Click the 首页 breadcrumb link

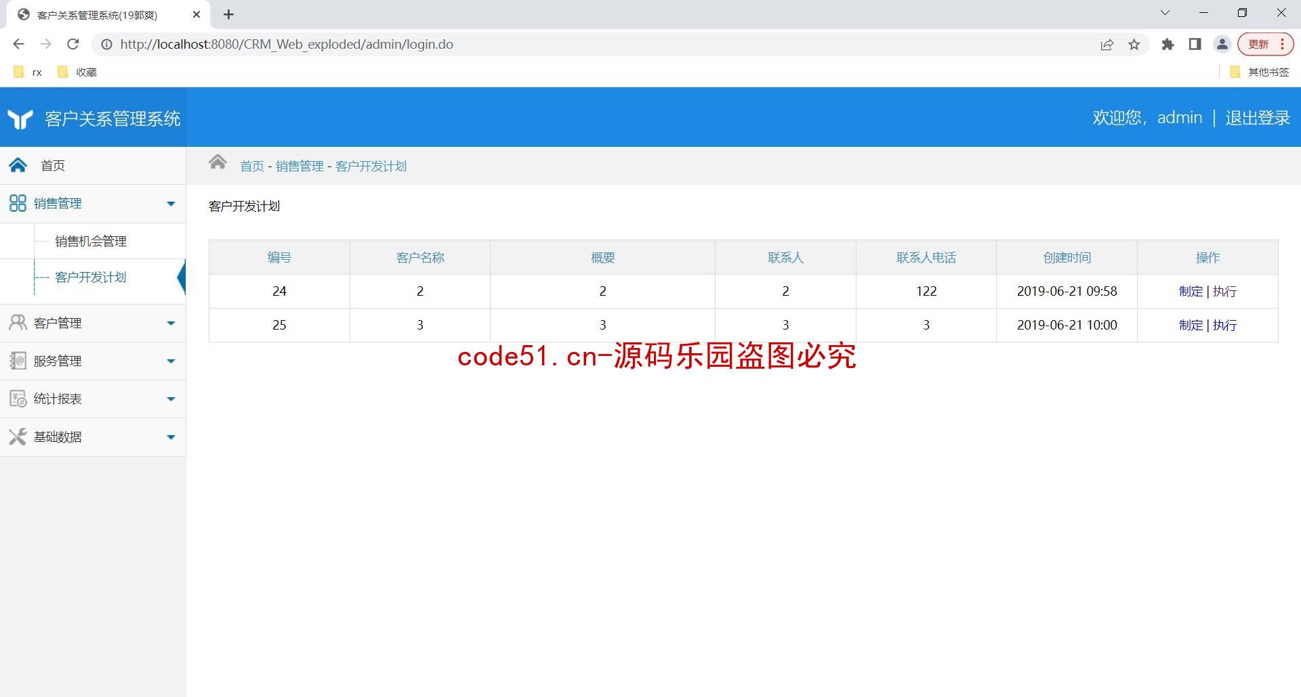tap(252, 166)
